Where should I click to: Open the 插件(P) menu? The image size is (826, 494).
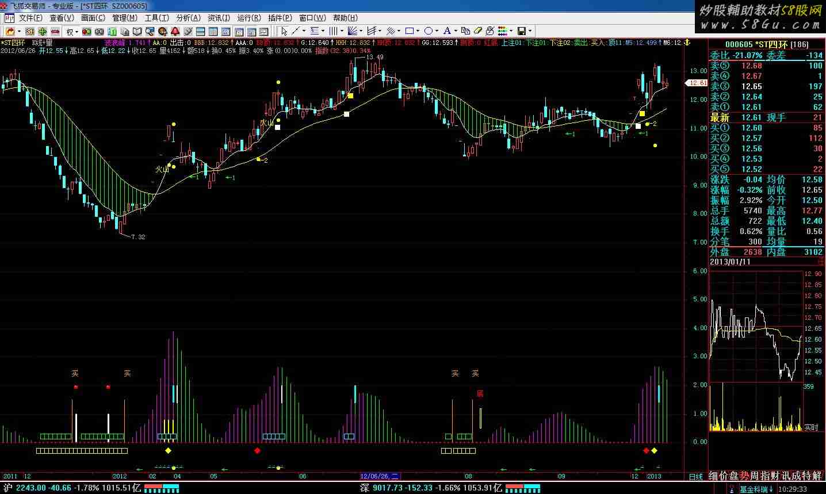point(280,18)
